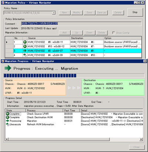148x152 pixels.
Task: Click the Save as button
Action: point(101,13)
